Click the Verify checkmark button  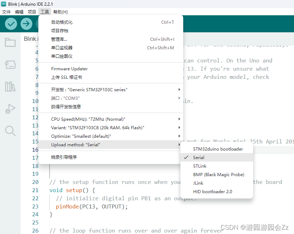click(x=11, y=24)
